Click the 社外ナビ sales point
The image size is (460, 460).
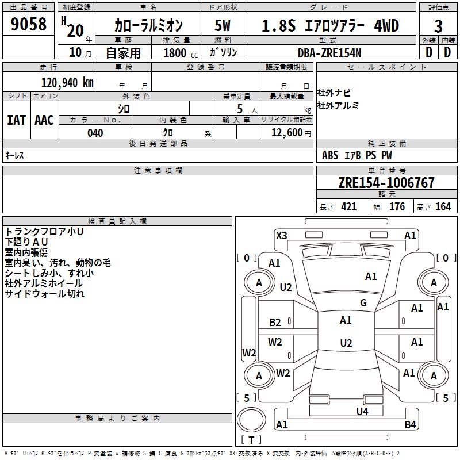(x=334, y=93)
